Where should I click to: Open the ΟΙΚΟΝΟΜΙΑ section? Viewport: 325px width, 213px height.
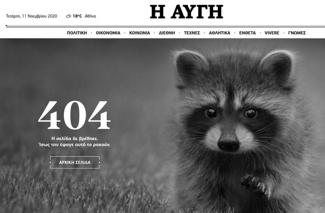point(108,33)
